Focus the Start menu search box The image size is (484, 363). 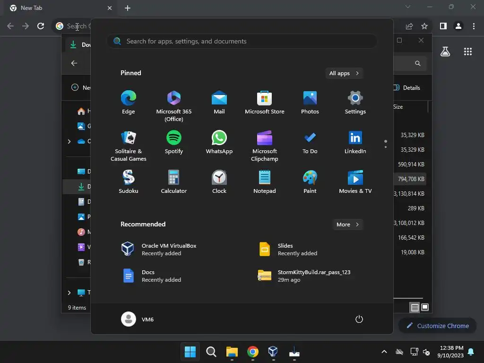coord(242,41)
